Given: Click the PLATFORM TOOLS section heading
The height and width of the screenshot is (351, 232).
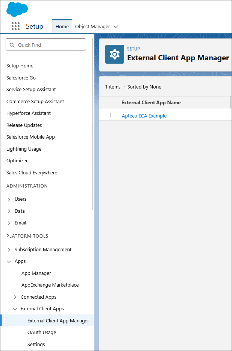Looking at the screenshot, I should point(27,236).
